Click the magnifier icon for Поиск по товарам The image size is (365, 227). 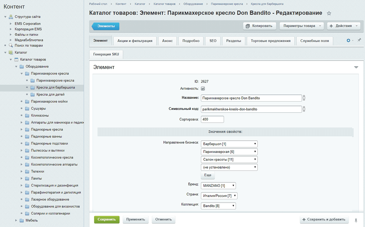[11, 45]
